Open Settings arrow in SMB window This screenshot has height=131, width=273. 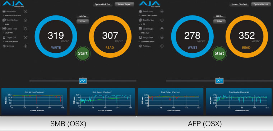[26, 46]
